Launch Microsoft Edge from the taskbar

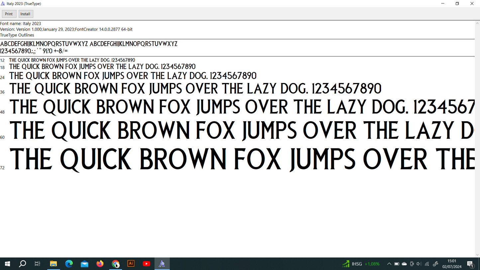69,264
